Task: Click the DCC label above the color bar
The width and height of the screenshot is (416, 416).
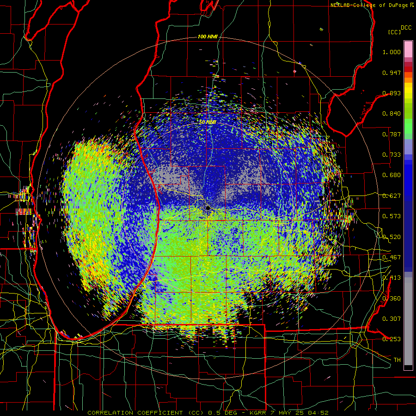Action: 406,28
